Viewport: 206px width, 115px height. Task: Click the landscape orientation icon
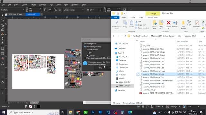(50, 10)
